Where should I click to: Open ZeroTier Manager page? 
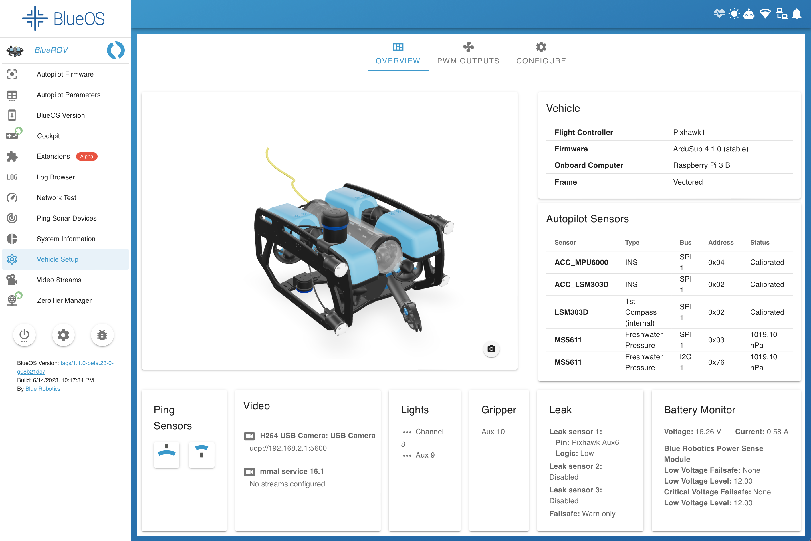[x=65, y=300]
